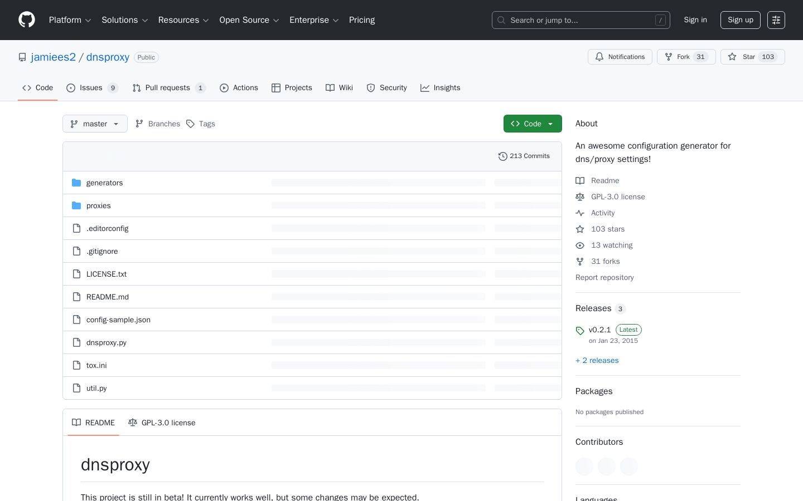
Task: Open the Packages heading link
Action: click(x=594, y=391)
